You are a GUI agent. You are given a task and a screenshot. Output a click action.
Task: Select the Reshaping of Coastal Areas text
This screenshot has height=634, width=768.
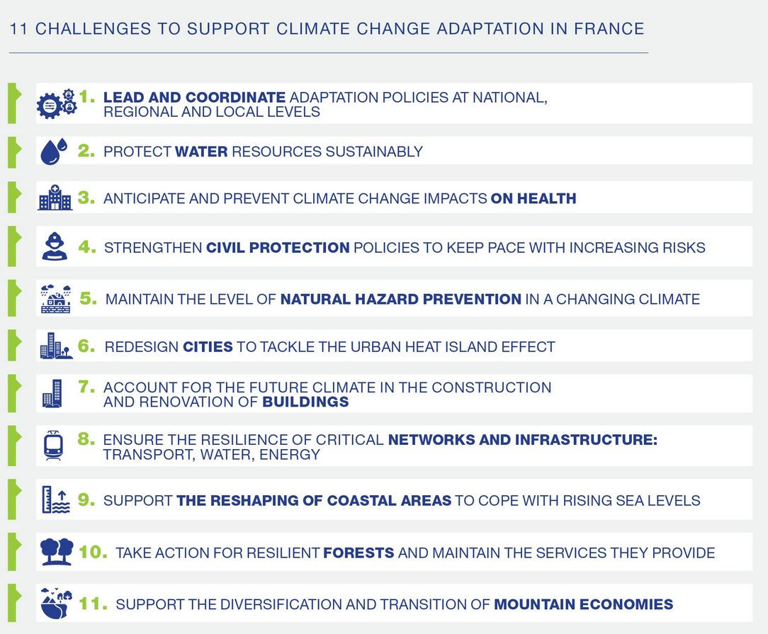(314, 501)
